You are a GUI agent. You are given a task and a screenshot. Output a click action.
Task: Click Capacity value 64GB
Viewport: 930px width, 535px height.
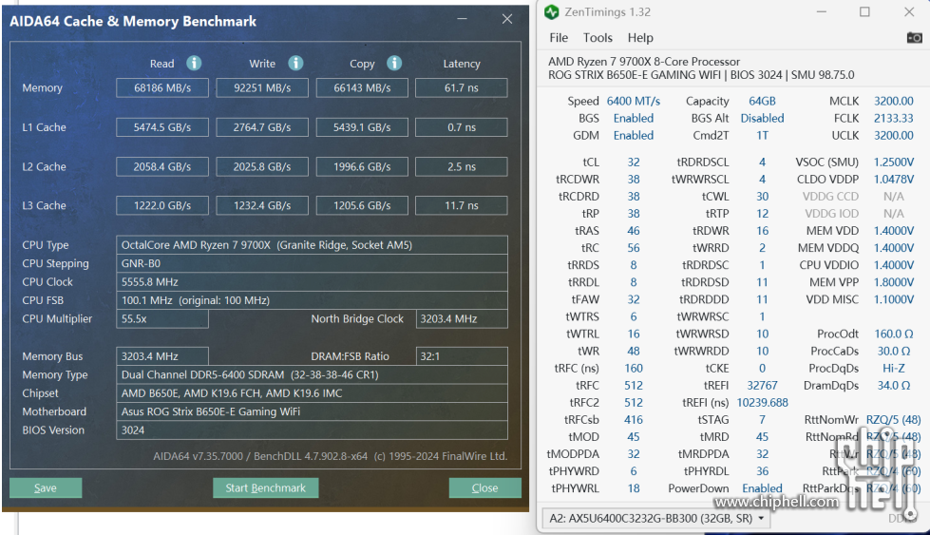pos(762,101)
